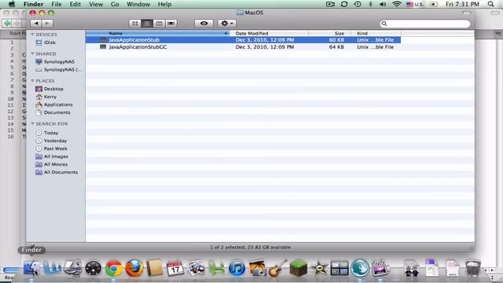Viewport: 503px width, 283px height.
Task: Click the volume icon in menu bar
Action: coord(383,4)
